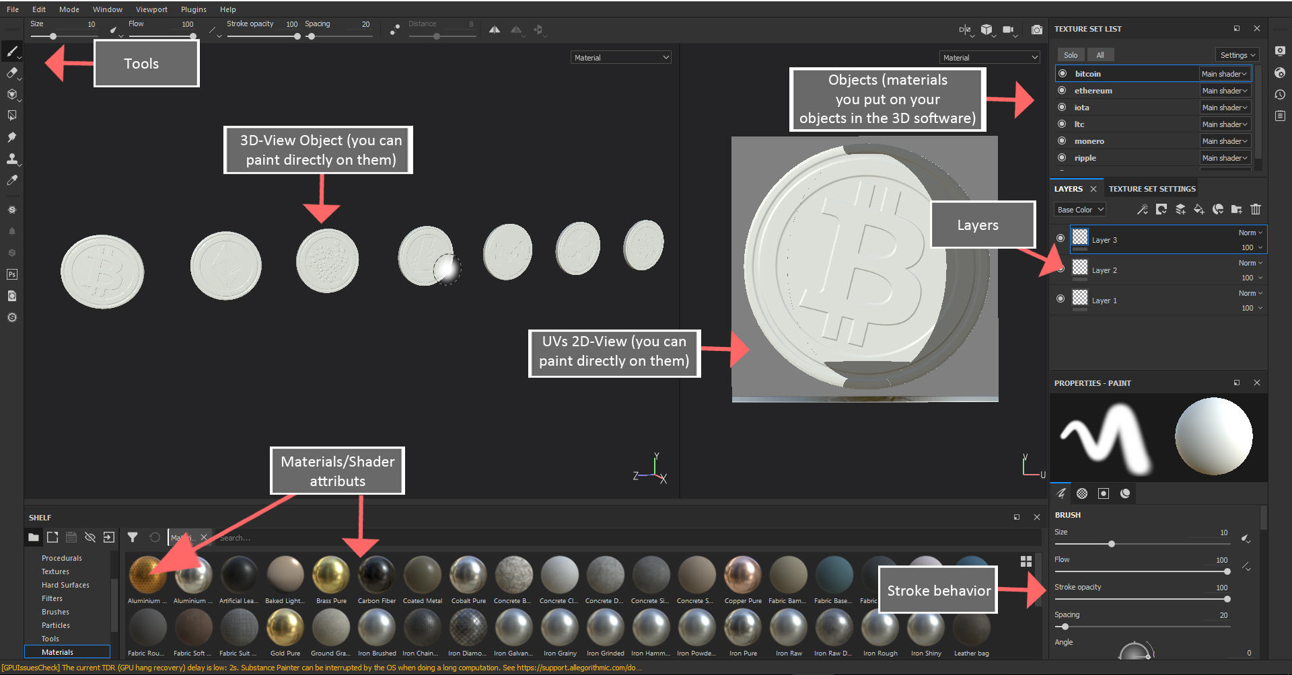
Task: Open the Edit menu
Action: click(x=39, y=9)
